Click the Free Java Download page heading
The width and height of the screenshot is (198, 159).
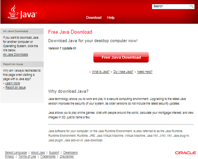pyautogui.click(x=70, y=32)
